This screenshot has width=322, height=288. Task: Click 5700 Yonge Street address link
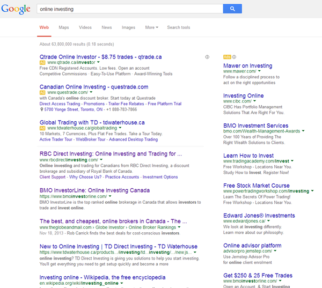tap(74, 109)
